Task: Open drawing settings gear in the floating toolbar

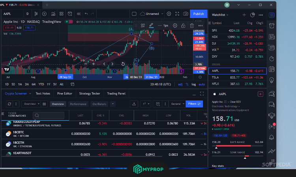Action: tap(175, 26)
